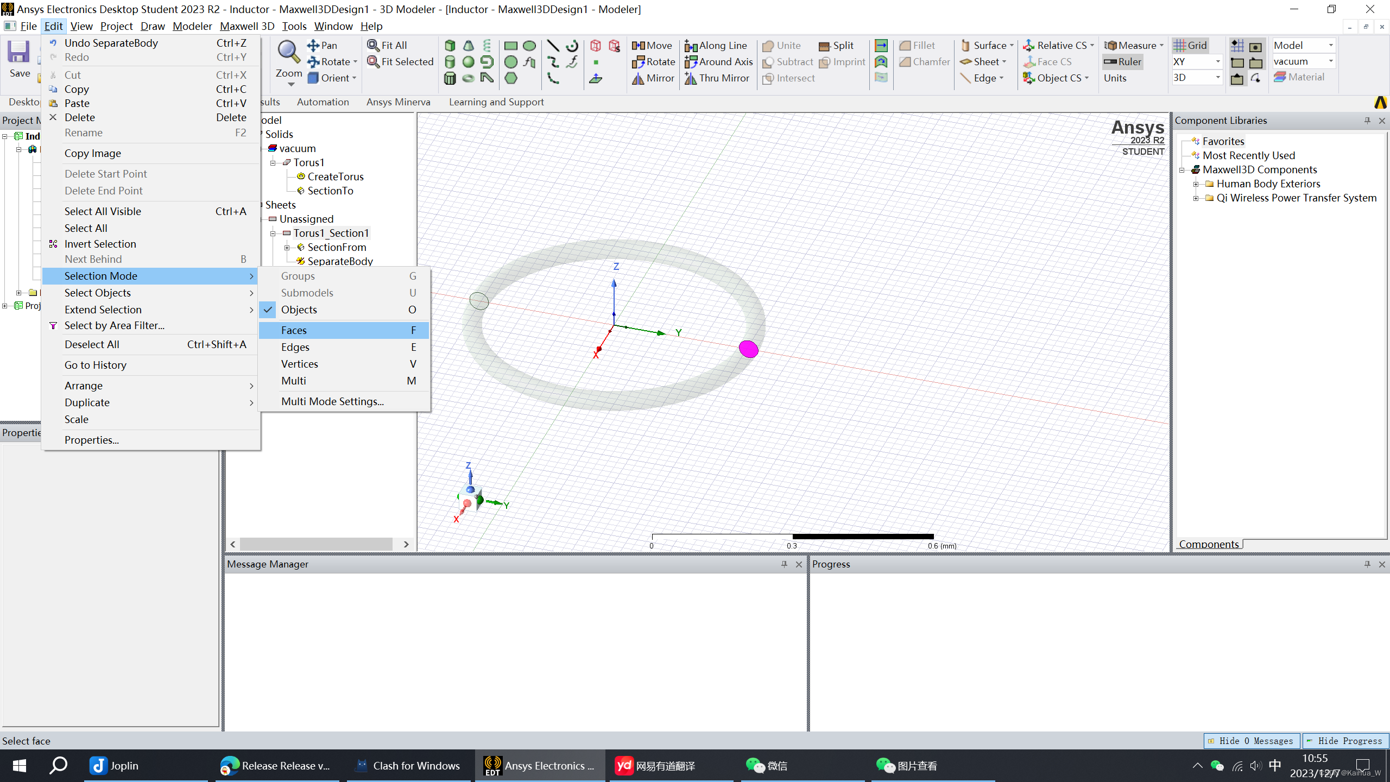Click the Split tool icon

[824, 46]
